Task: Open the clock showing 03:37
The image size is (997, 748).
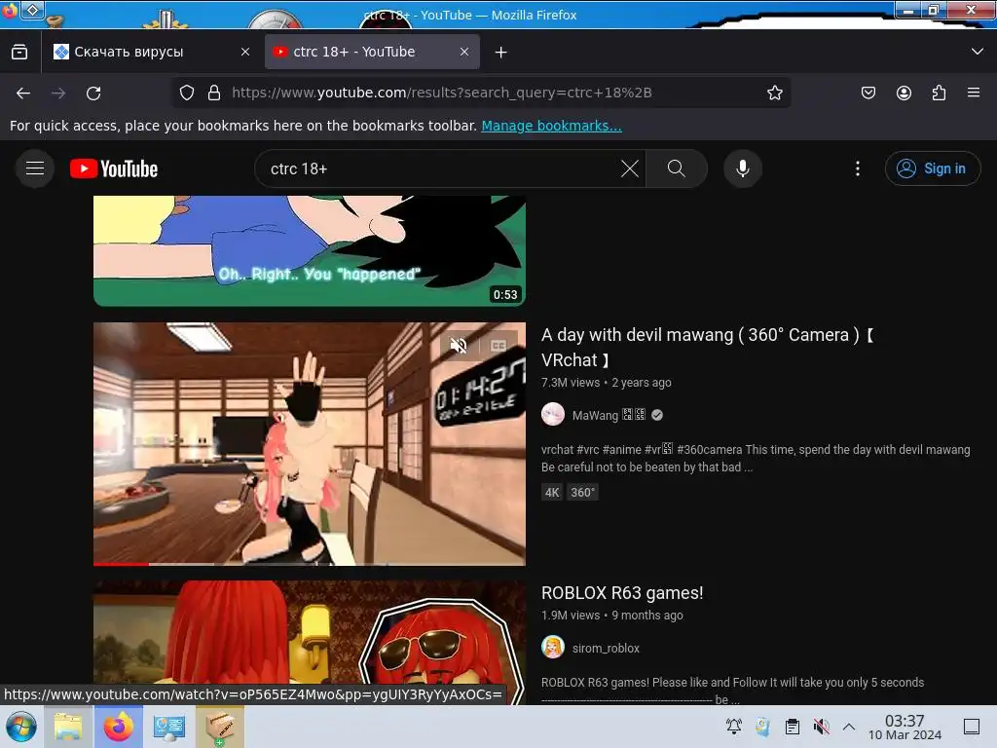Action: coord(905,727)
